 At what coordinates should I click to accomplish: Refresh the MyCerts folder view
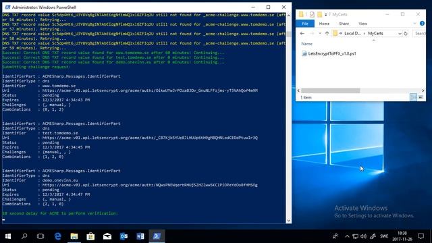point(406,33)
